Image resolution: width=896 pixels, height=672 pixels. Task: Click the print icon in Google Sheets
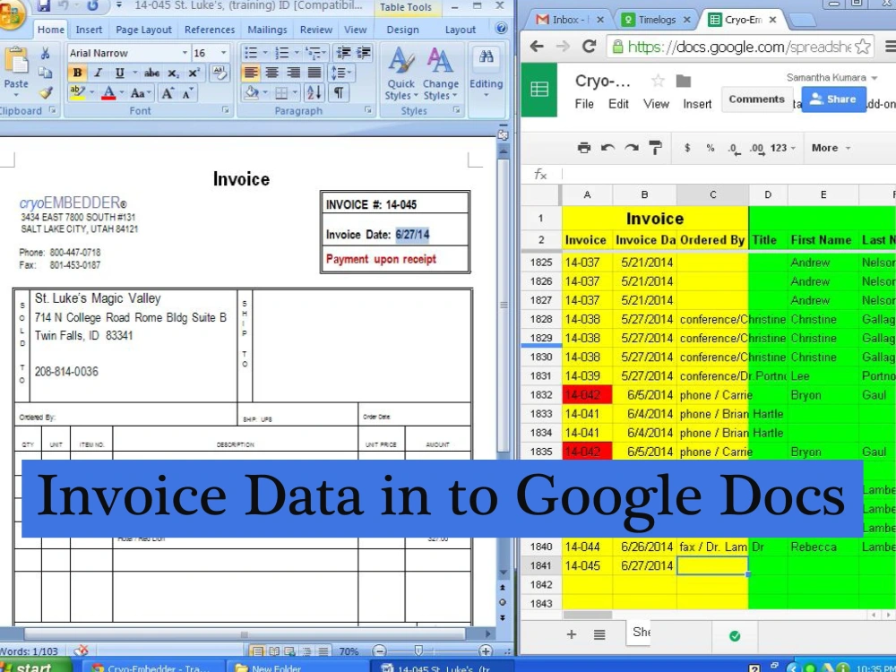click(x=583, y=148)
